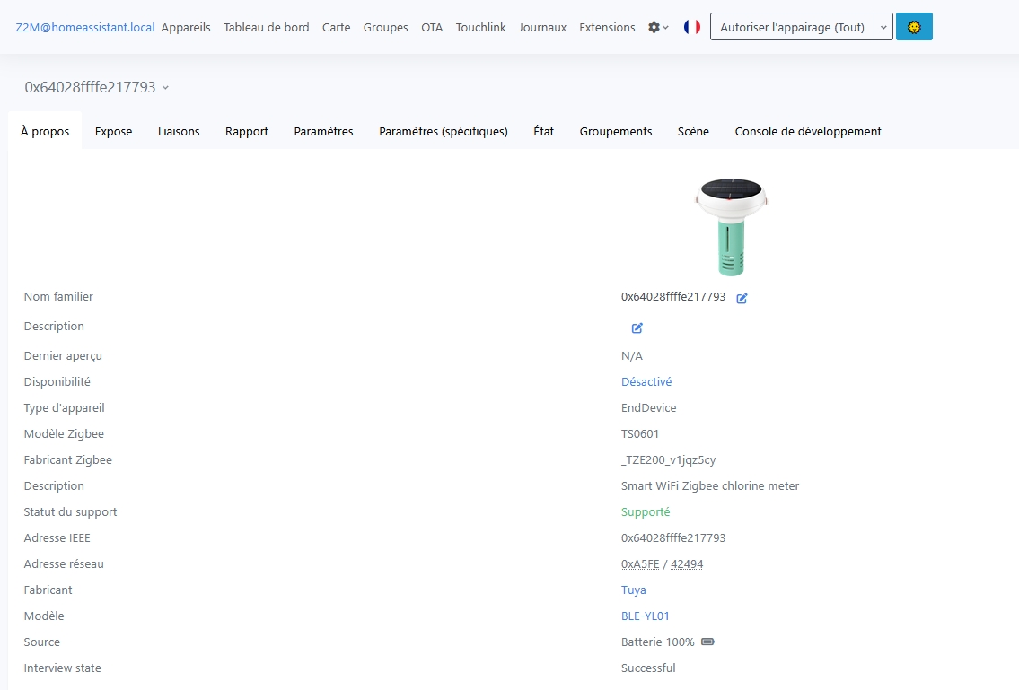Open Touchlink page
The height and width of the screenshot is (690, 1019).
pos(480,27)
